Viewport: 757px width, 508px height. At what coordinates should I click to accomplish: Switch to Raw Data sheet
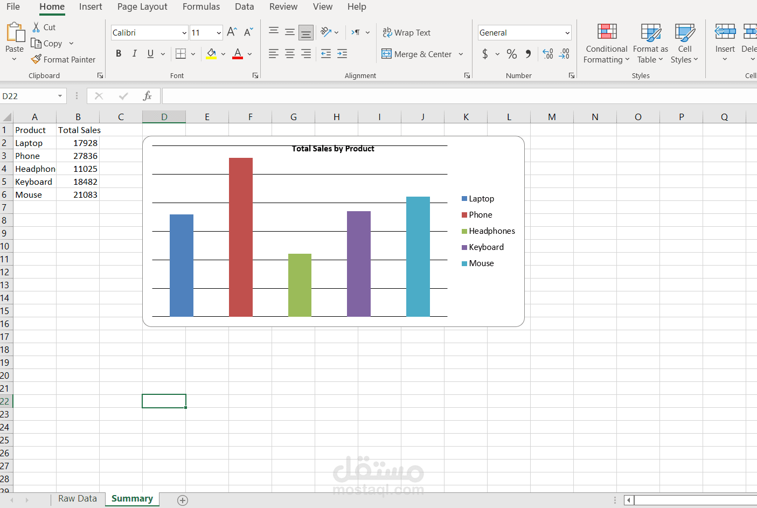pyautogui.click(x=78, y=499)
